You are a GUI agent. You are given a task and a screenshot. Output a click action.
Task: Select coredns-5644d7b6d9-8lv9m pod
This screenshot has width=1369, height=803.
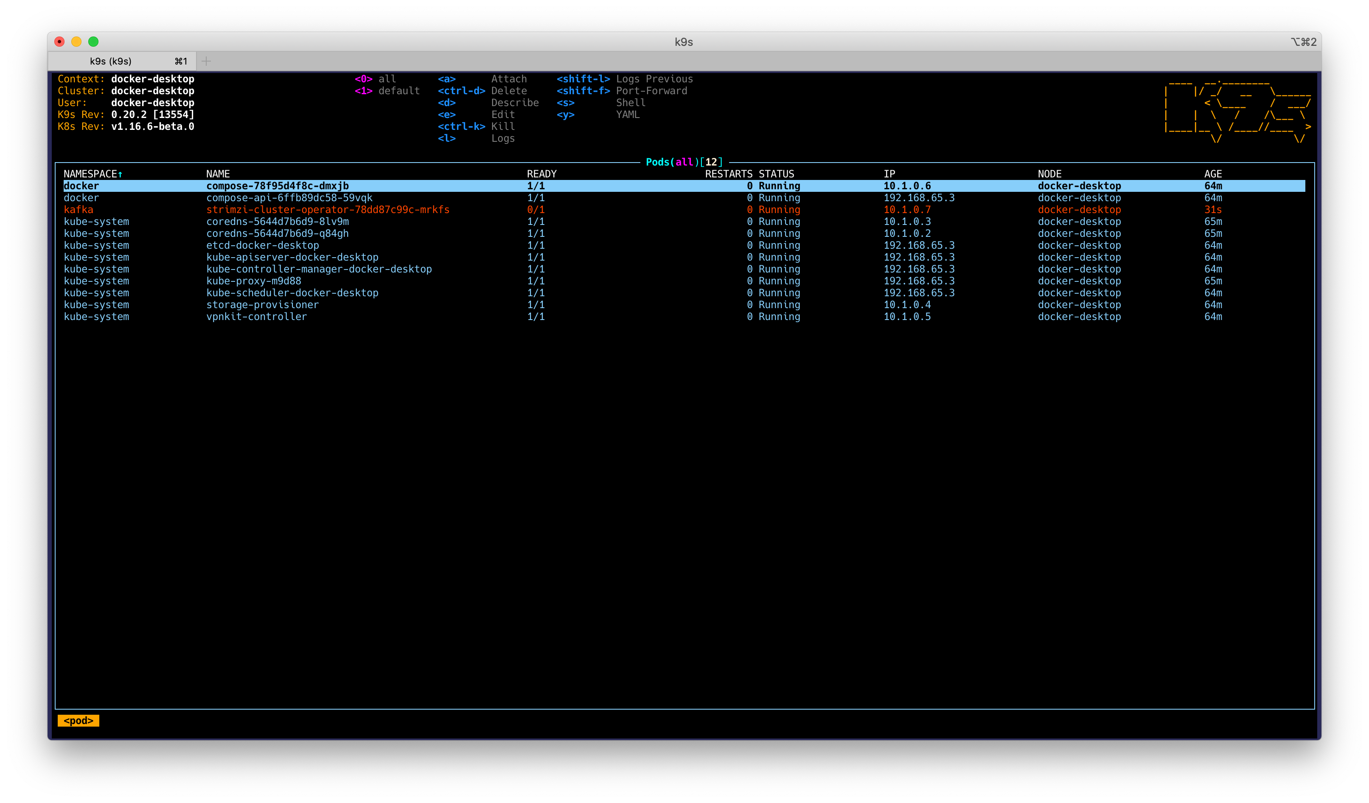point(684,222)
